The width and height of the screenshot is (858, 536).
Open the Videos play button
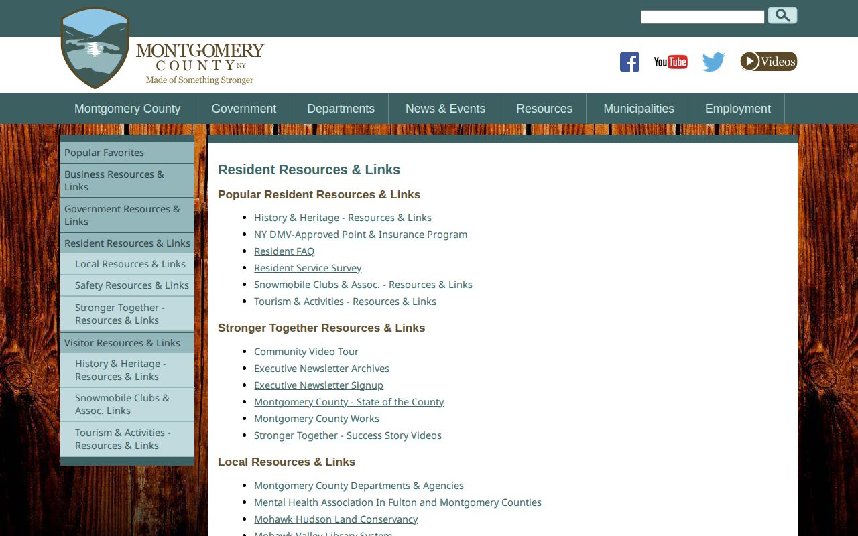click(768, 62)
